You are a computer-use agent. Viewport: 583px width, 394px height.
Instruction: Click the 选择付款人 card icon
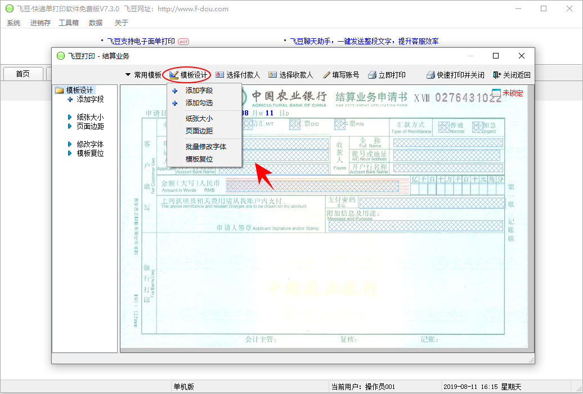pos(219,75)
